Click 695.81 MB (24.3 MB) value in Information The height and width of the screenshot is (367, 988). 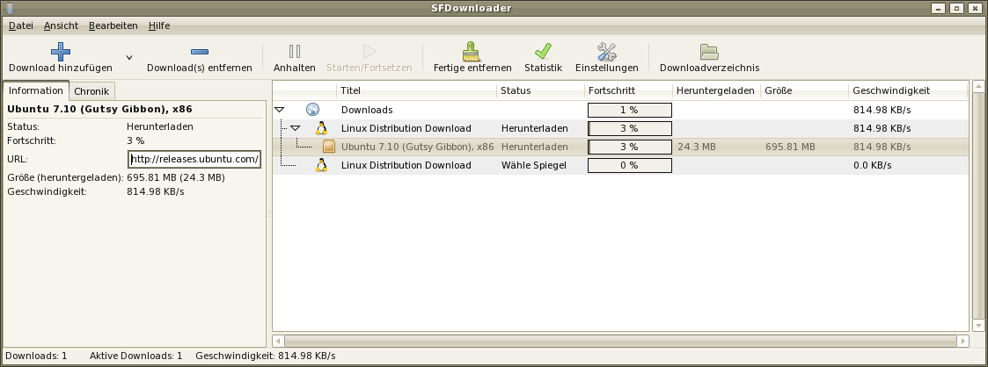pos(176,177)
